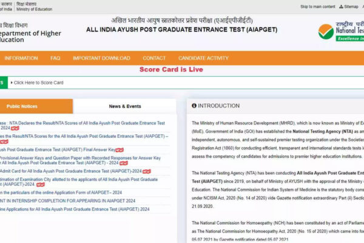Click the Department of Higher Education text

click(x=30, y=36)
